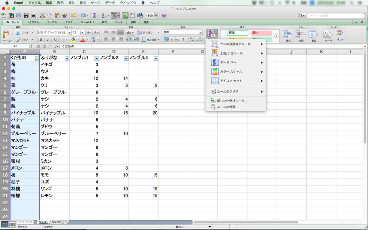Open the templates gallery icon
This screenshot has width=368, height=230.
pyautogui.click(x=11, y=15)
